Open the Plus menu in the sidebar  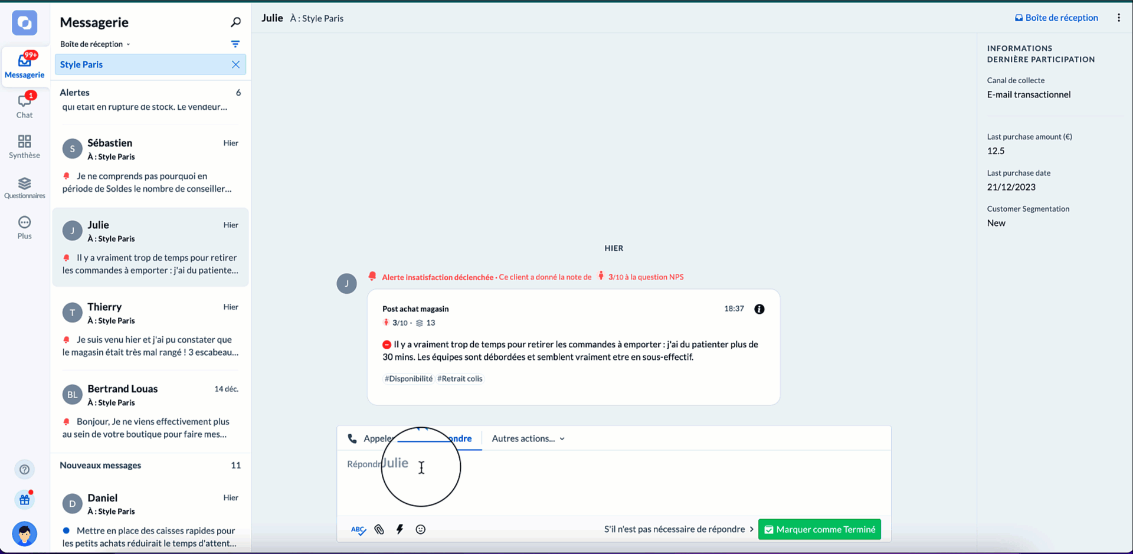(x=24, y=225)
